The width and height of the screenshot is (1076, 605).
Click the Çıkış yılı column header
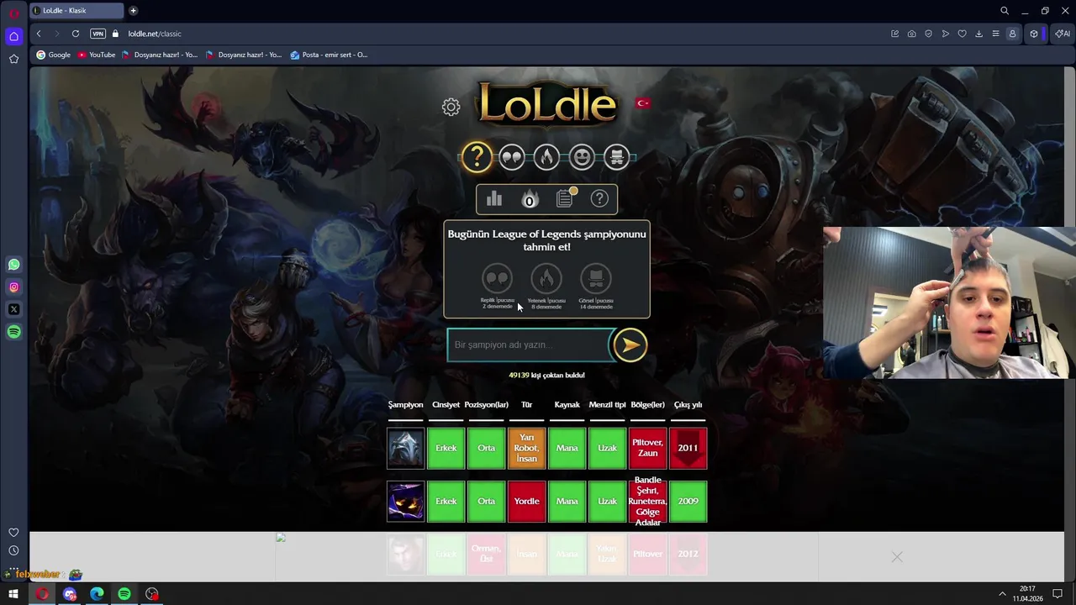pos(688,405)
